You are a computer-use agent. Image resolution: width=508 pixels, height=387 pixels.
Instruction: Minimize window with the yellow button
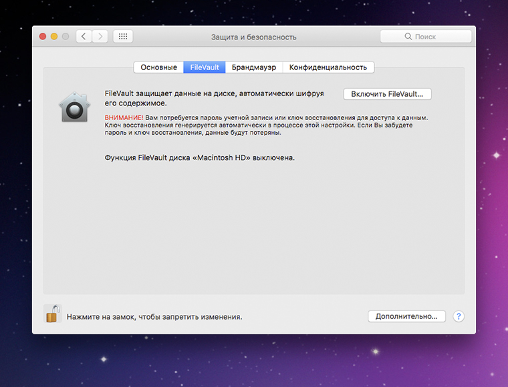[x=54, y=37]
